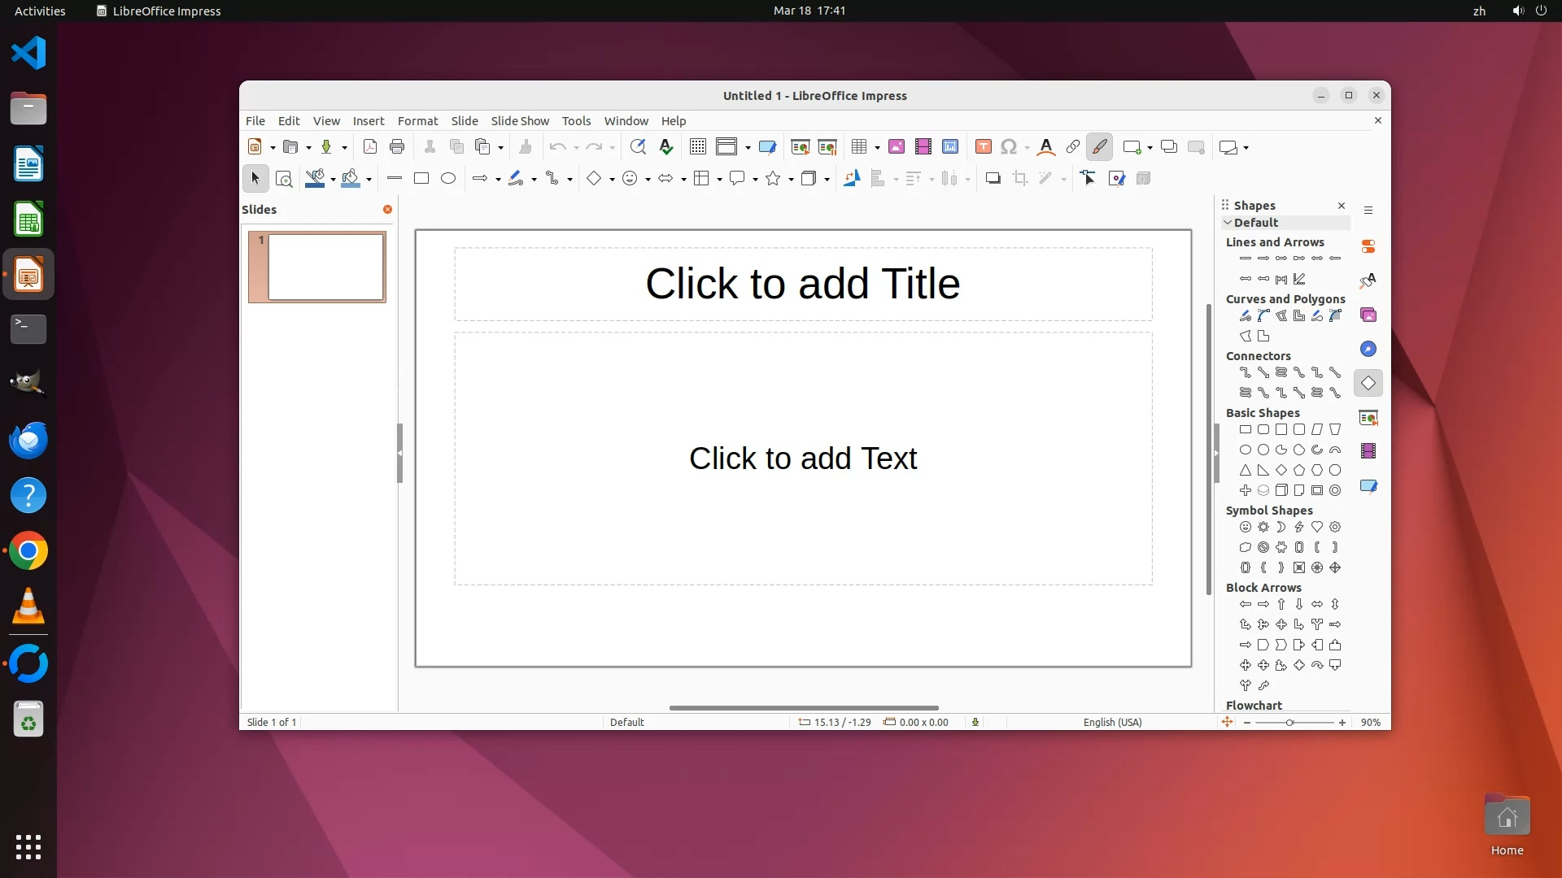Toggle the Show Draw Functions button
The height and width of the screenshot is (878, 1562).
pos(1099,147)
